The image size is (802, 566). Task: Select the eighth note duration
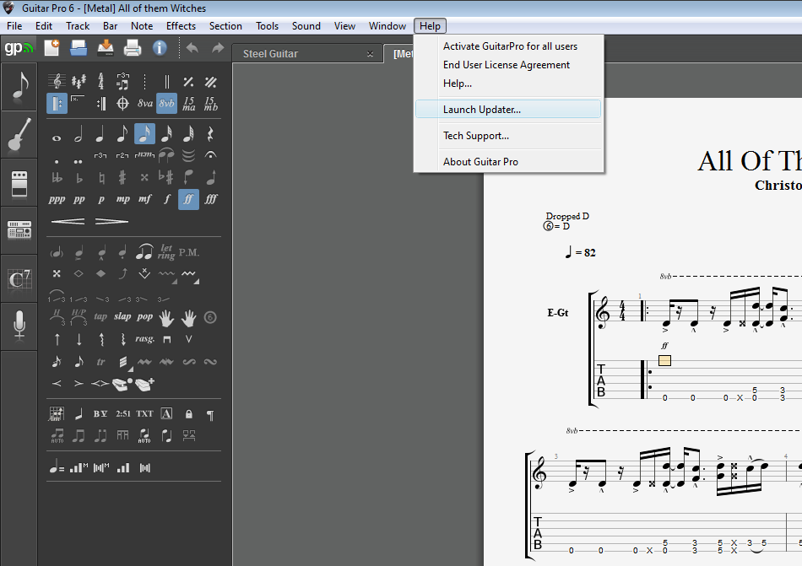(x=122, y=135)
